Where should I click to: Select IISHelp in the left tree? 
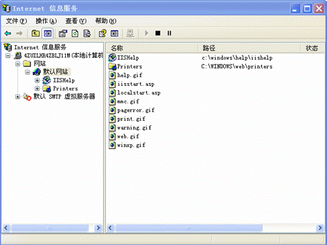(64, 81)
